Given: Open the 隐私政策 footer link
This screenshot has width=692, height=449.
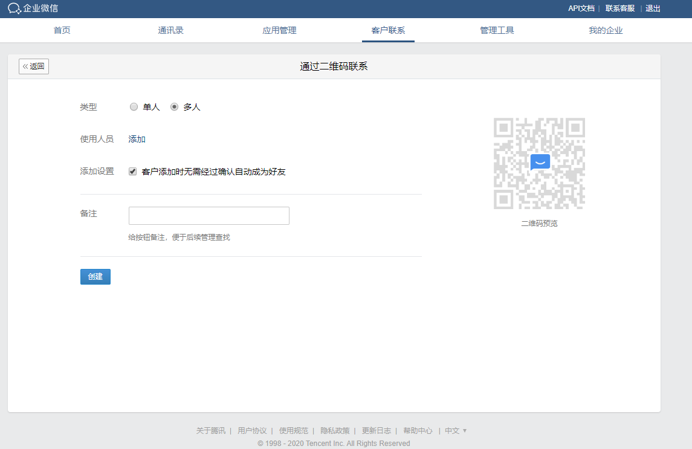Looking at the screenshot, I should 335,430.
